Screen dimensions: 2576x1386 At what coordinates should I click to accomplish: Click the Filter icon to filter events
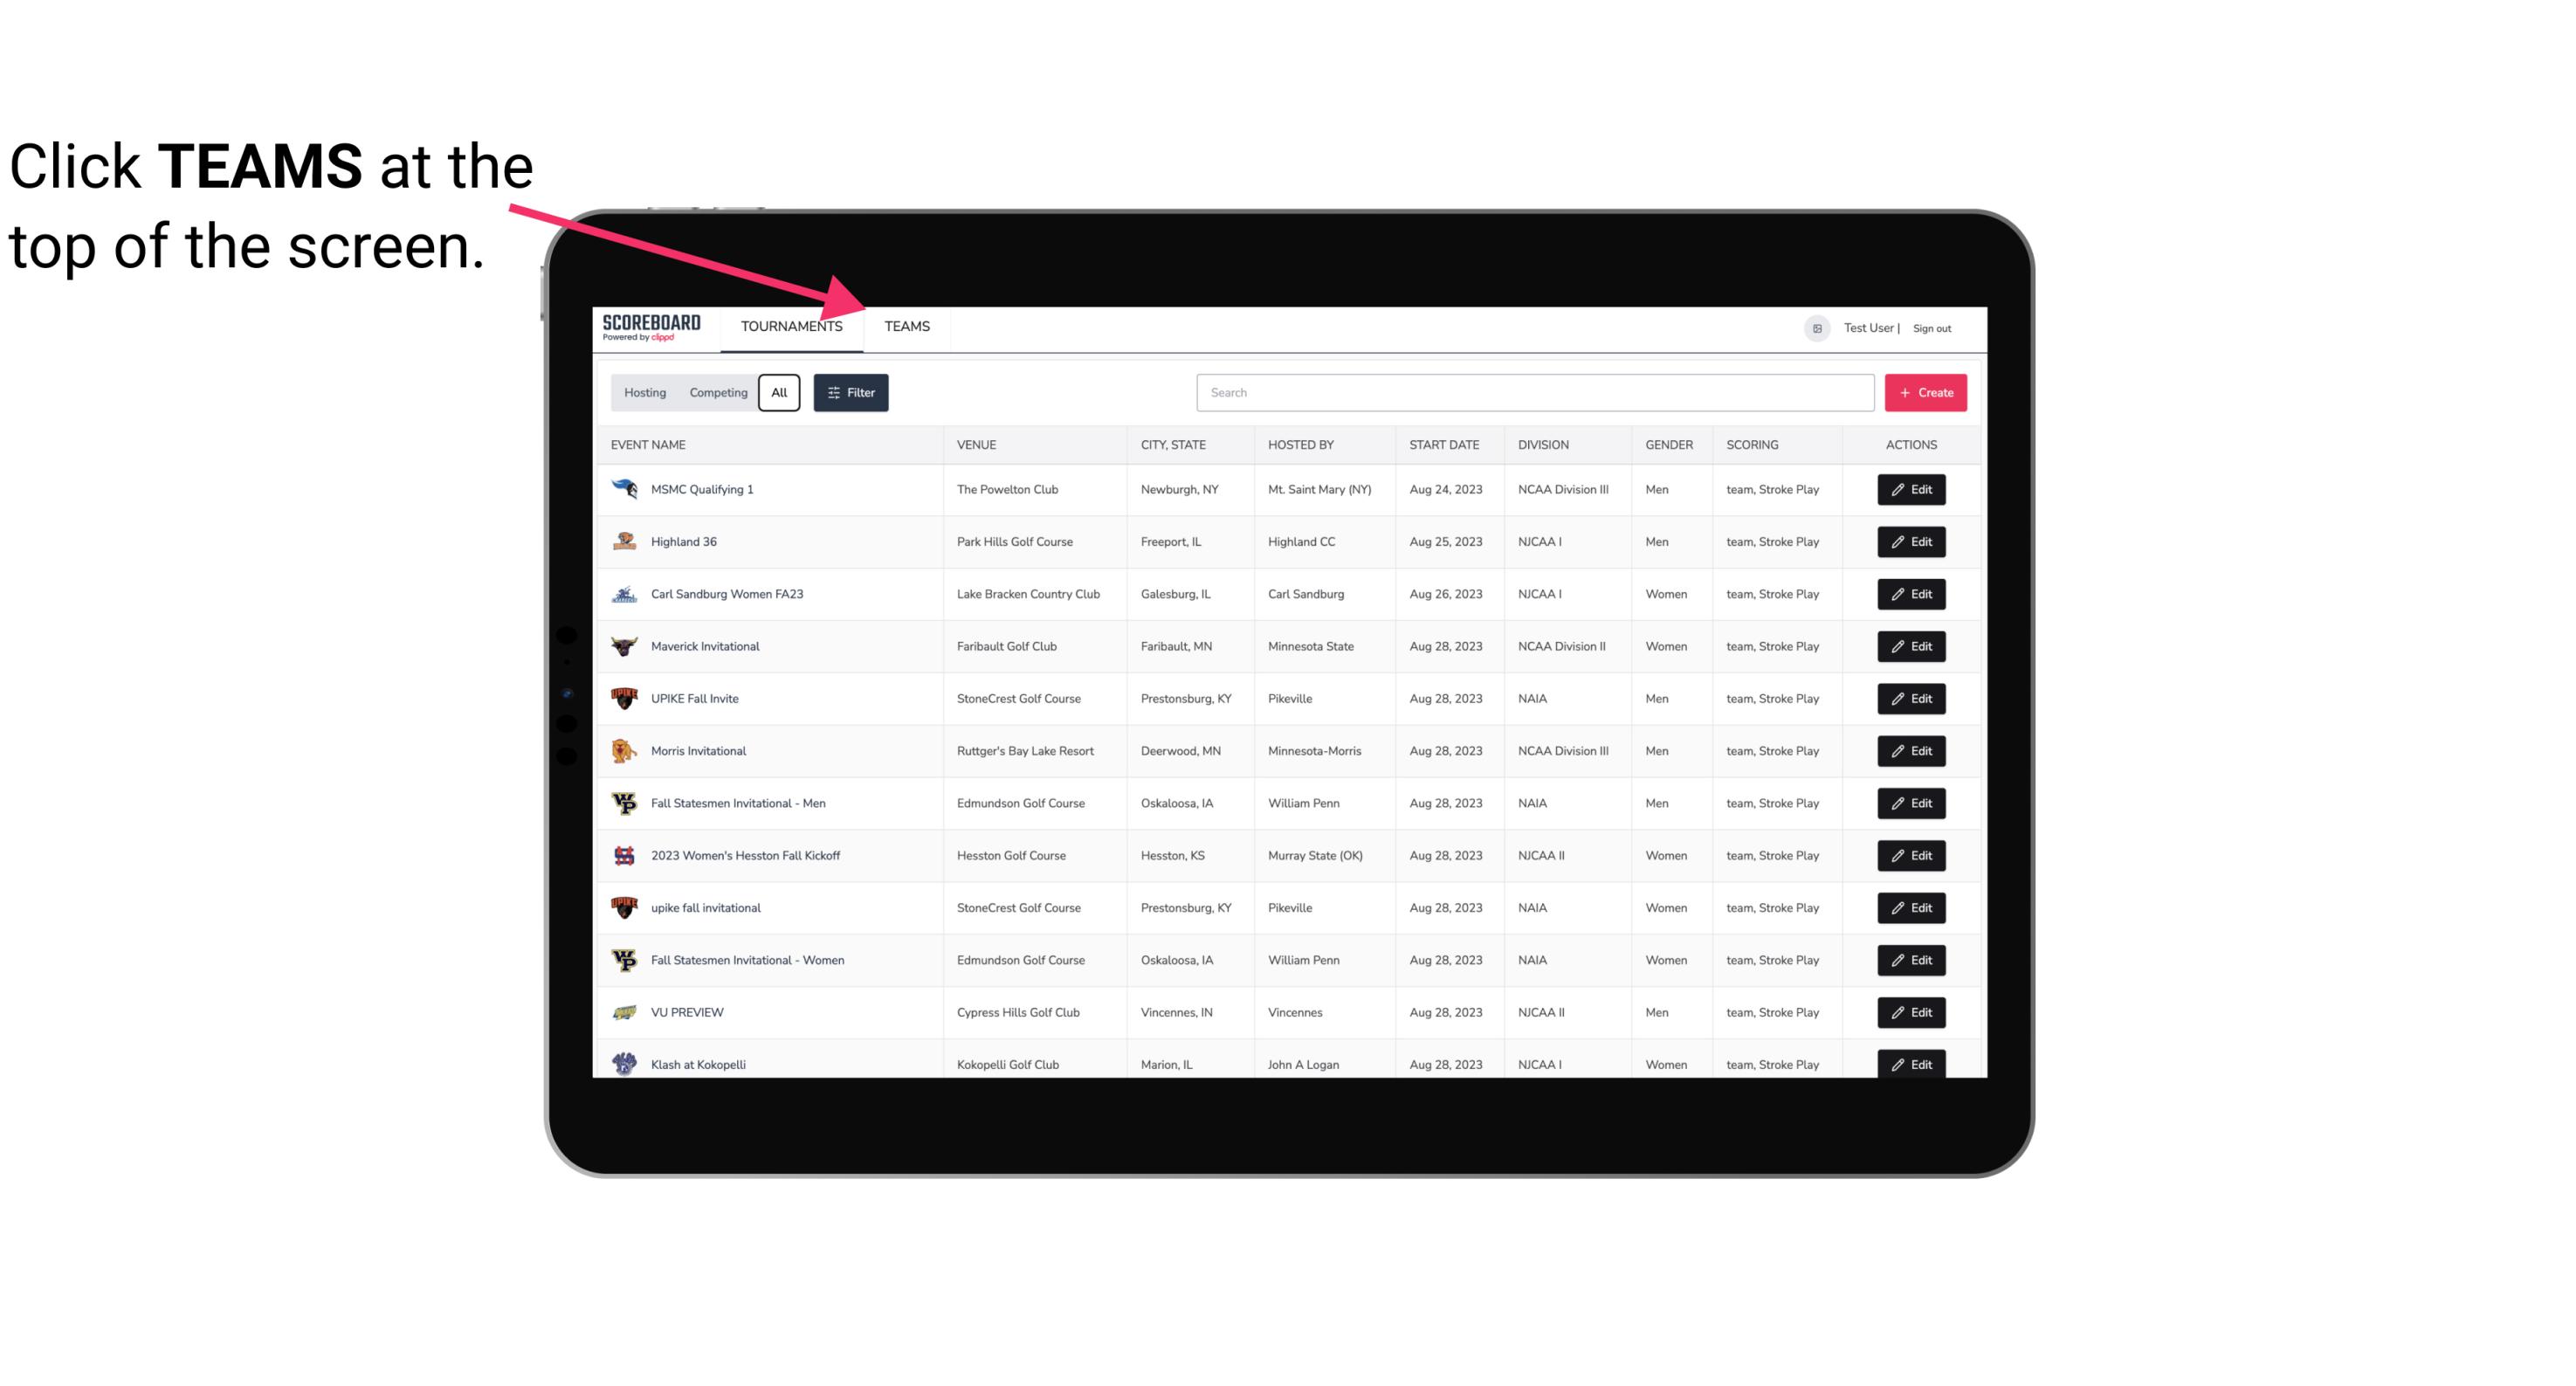850,393
